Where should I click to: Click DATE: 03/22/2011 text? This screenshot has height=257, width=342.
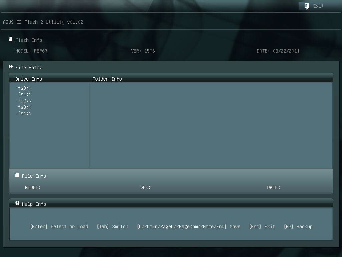click(278, 51)
